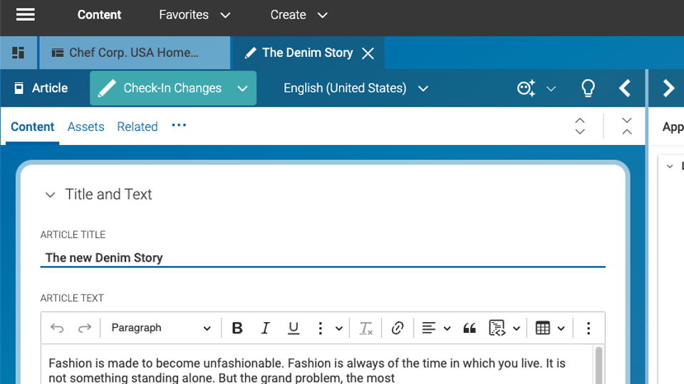This screenshot has height=384, width=684.
Task: Insert a table in article text
Action: pos(543,328)
